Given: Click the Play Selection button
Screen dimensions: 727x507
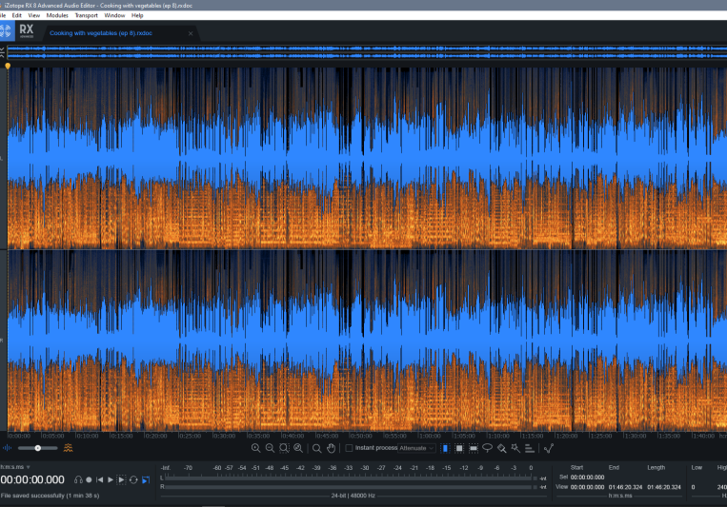Looking at the screenshot, I should point(121,480).
